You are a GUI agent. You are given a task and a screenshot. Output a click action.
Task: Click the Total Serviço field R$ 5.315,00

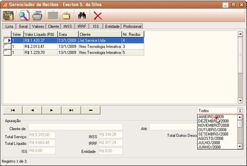click(x=42, y=135)
